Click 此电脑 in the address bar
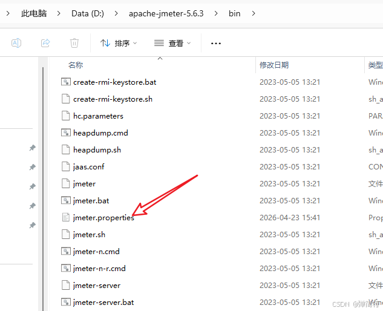 click(x=34, y=13)
